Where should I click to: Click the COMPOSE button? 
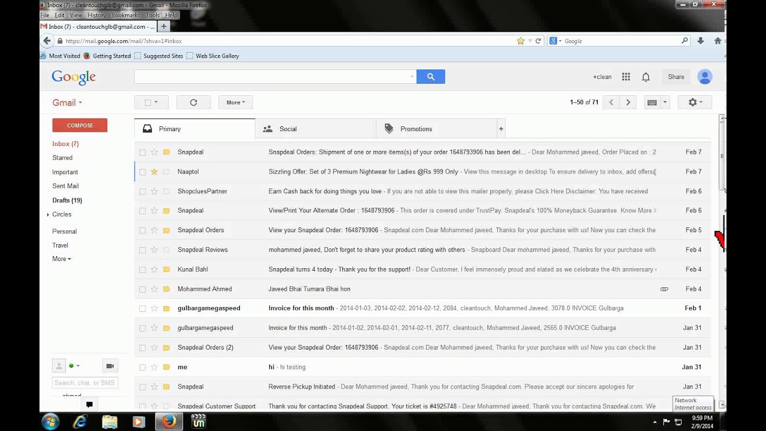pyautogui.click(x=80, y=125)
